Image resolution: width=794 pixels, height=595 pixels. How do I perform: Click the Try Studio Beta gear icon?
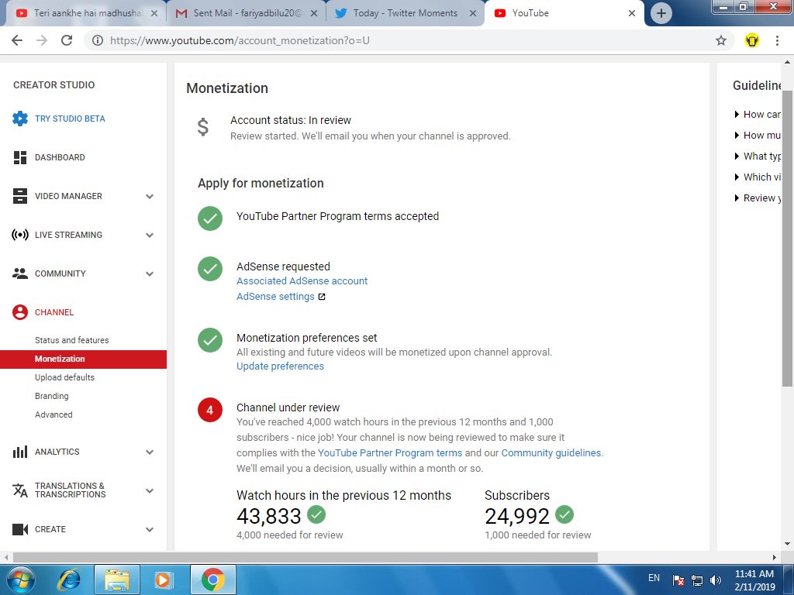pyautogui.click(x=19, y=119)
